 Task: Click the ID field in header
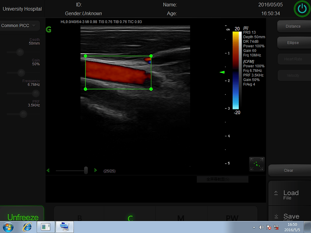tap(79, 5)
